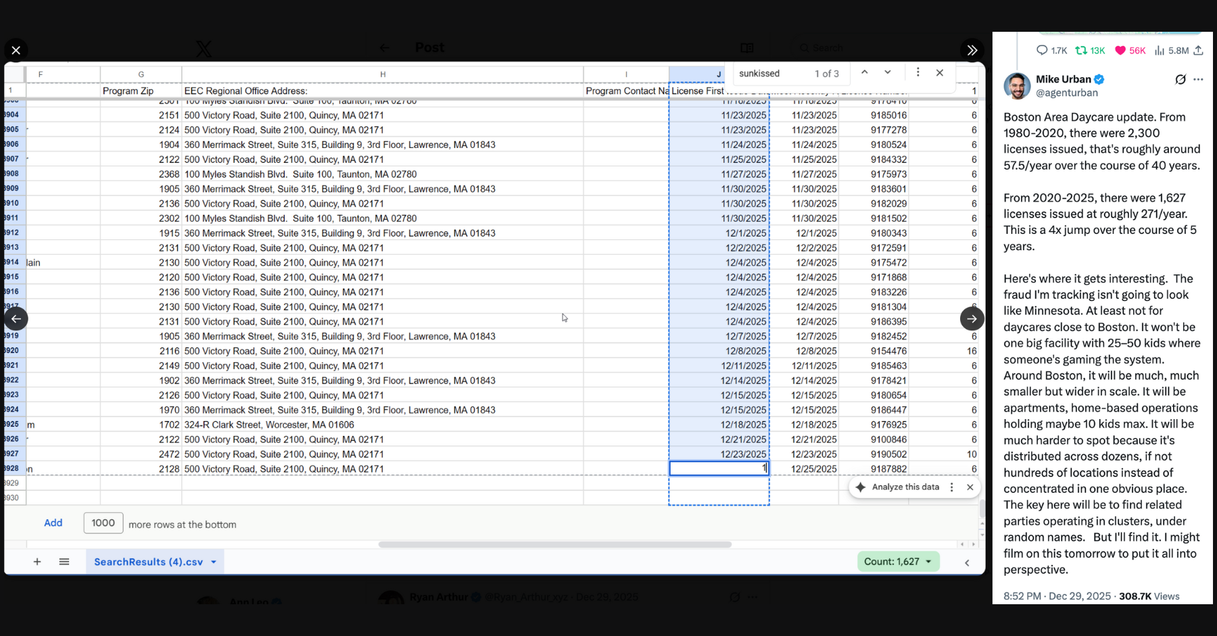Open Mike Urban's profile name link
Screen dimensions: 1217x636
(x=1063, y=79)
